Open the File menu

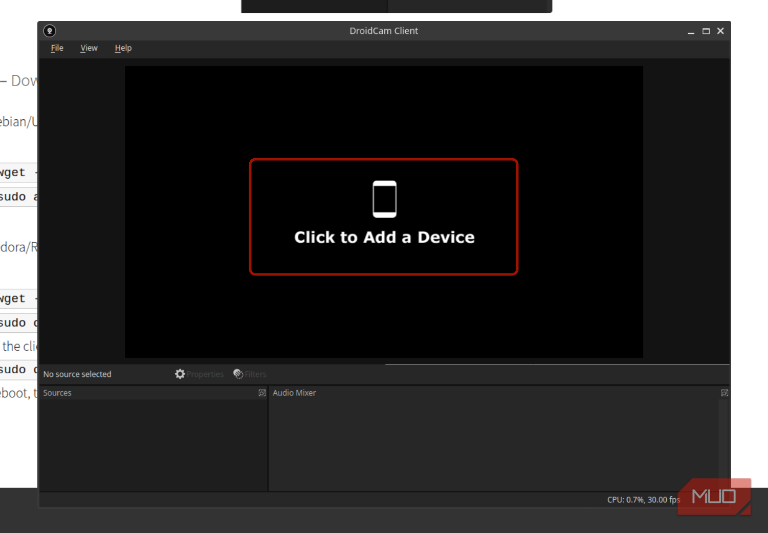click(57, 48)
